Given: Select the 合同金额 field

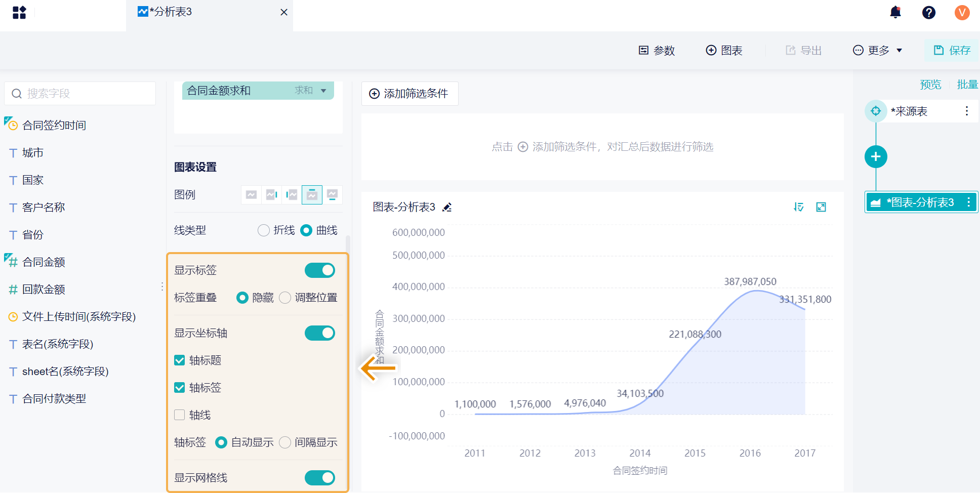Looking at the screenshot, I should click(x=44, y=262).
